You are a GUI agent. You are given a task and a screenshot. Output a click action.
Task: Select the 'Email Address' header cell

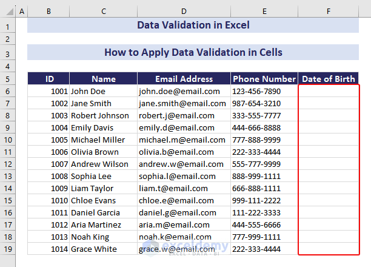pos(184,79)
